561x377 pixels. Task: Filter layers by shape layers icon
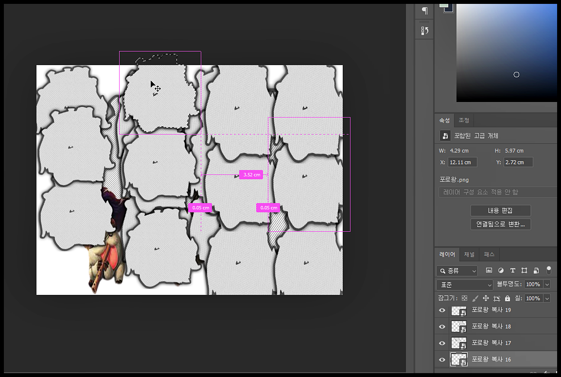pos(524,271)
